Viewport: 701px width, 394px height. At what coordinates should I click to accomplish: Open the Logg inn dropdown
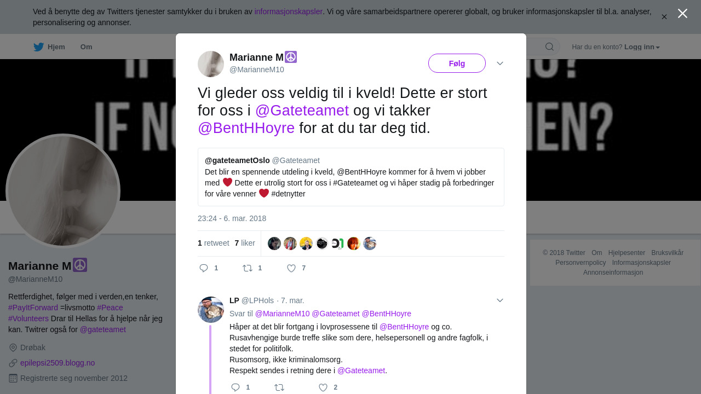pos(642,47)
